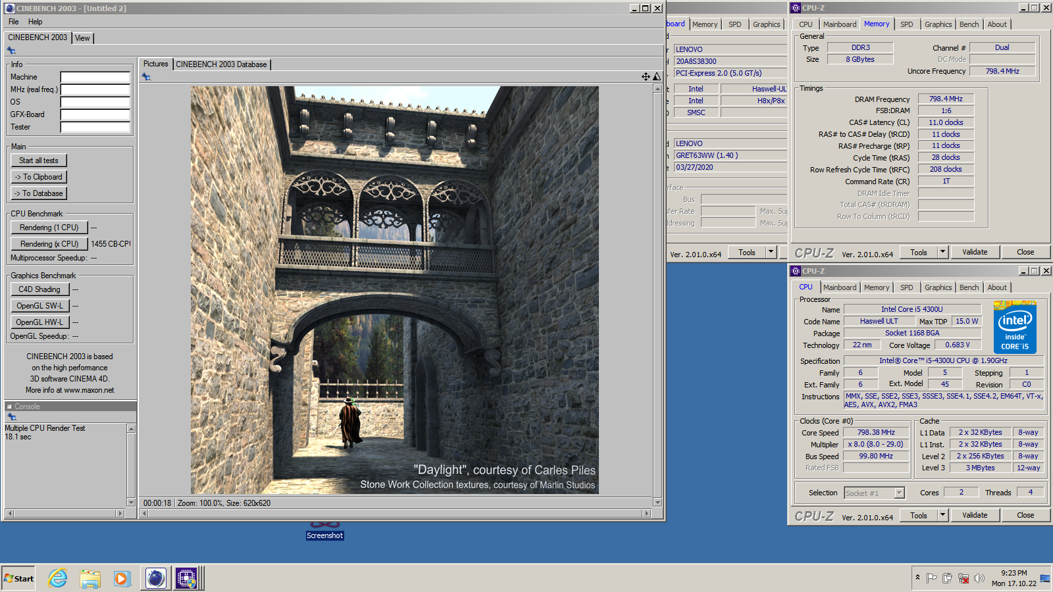This screenshot has height=592, width=1053.
Task: Open Graphics tab in CPU-Z CPU window
Action: tap(938, 287)
